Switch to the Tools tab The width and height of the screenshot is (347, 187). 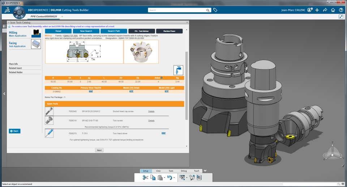[171, 171]
